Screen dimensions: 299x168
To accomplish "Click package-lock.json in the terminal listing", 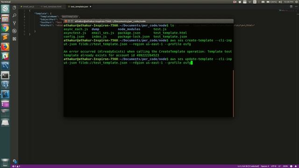I will (134, 36).
